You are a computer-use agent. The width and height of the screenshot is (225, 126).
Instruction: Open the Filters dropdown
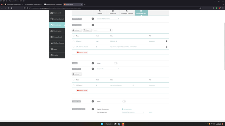point(87,30)
